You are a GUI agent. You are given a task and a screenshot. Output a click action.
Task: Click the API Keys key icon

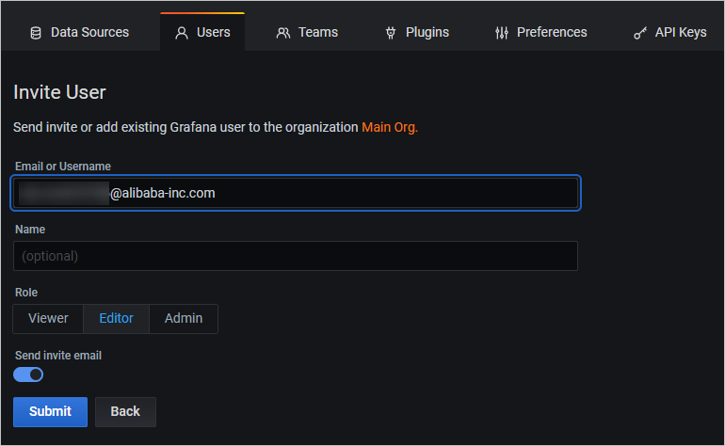[639, 33]
